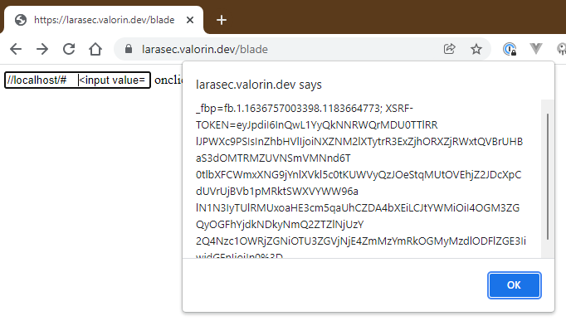The width and height of the screenshot is (566, 321).
Task: View site info via lock icon
Action: 129,49
